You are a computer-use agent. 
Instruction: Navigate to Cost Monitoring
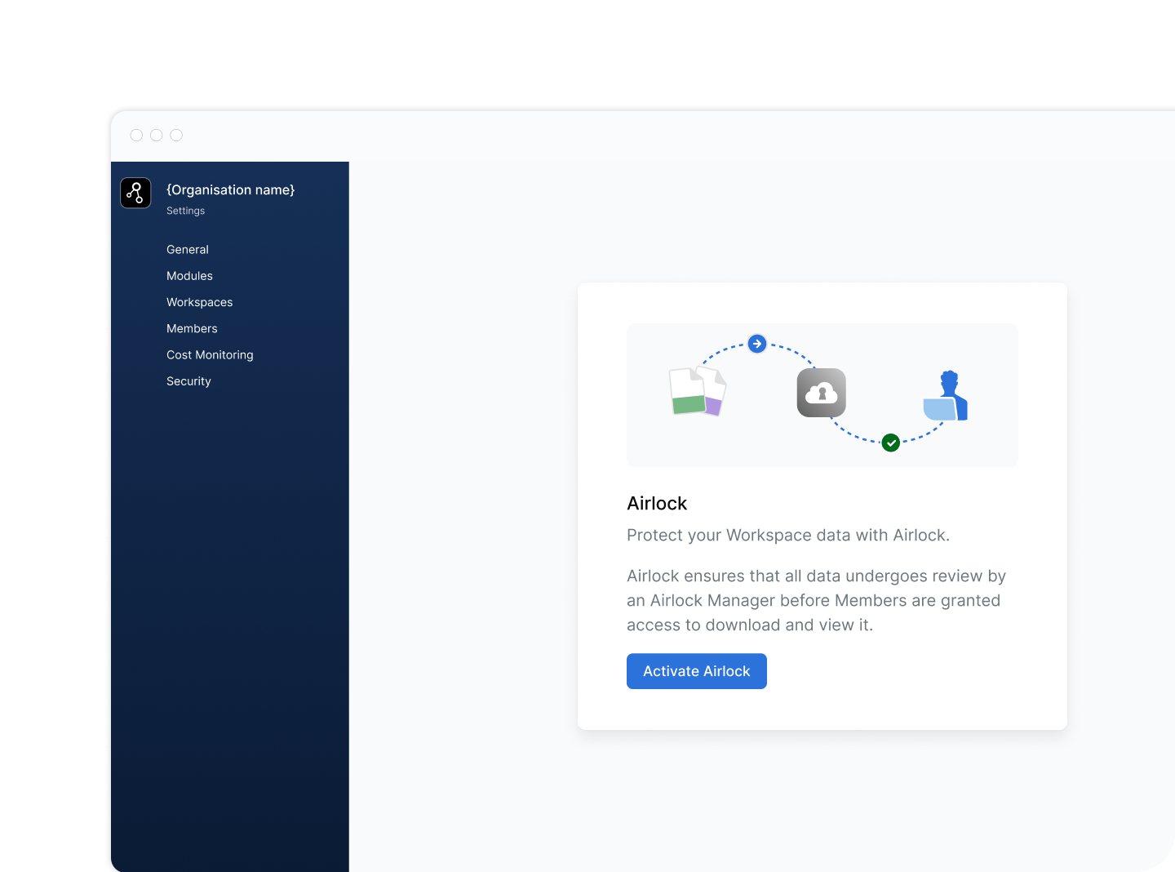210,355
